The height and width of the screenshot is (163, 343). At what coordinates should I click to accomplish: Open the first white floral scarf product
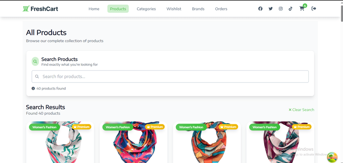click(x=60, y=142)
